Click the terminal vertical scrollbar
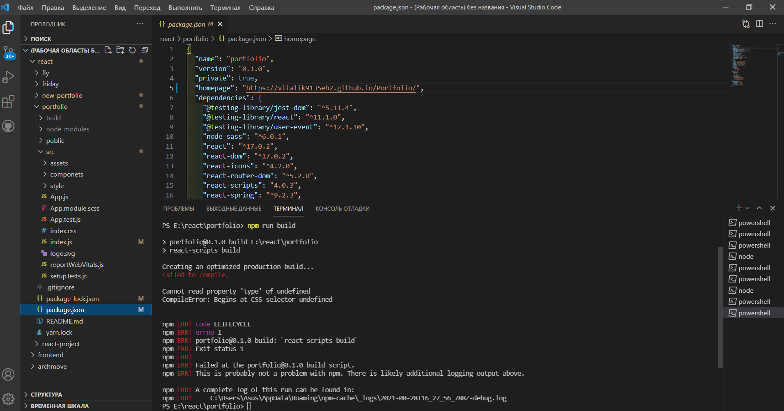784x411 pixels. pos(720,307)
